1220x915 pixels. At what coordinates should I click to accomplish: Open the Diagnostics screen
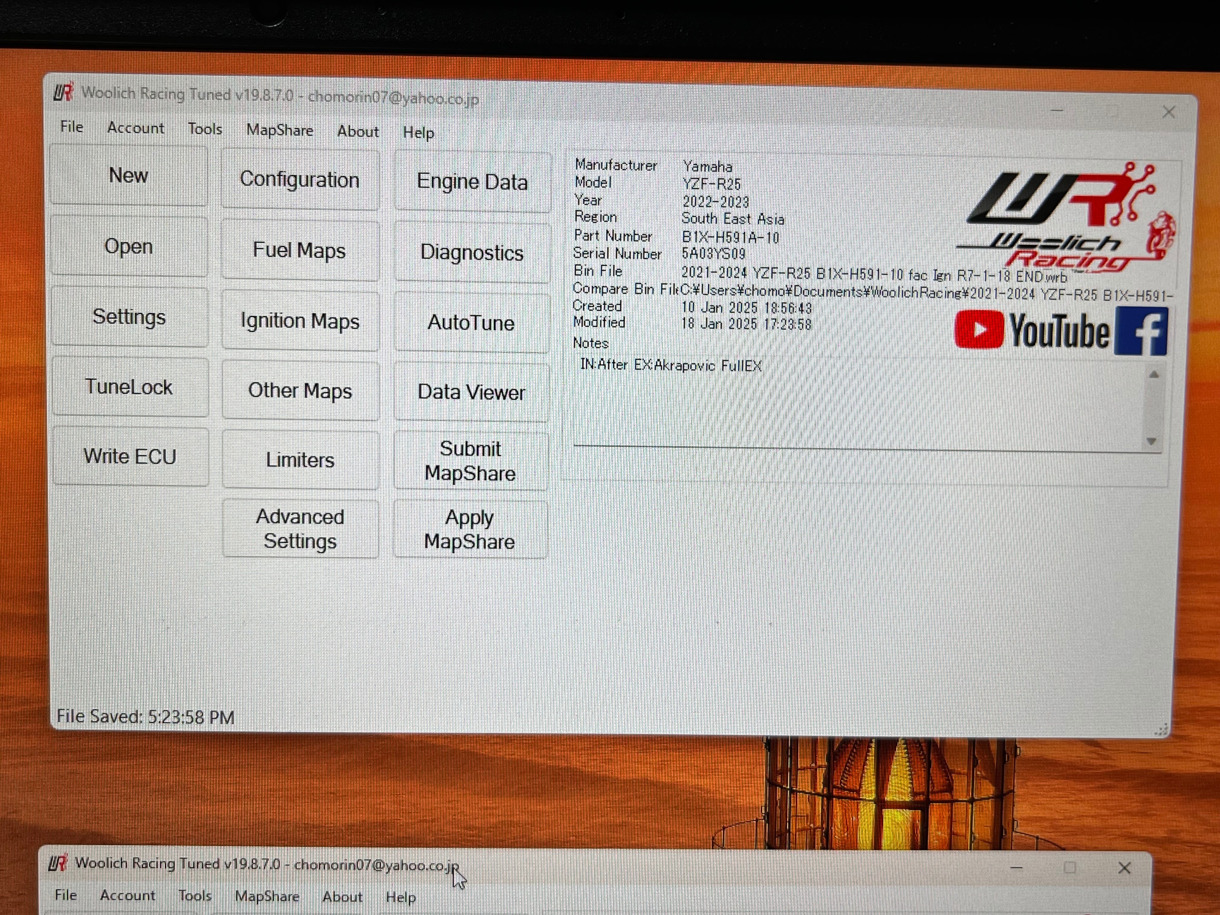[x=471, y=253]
